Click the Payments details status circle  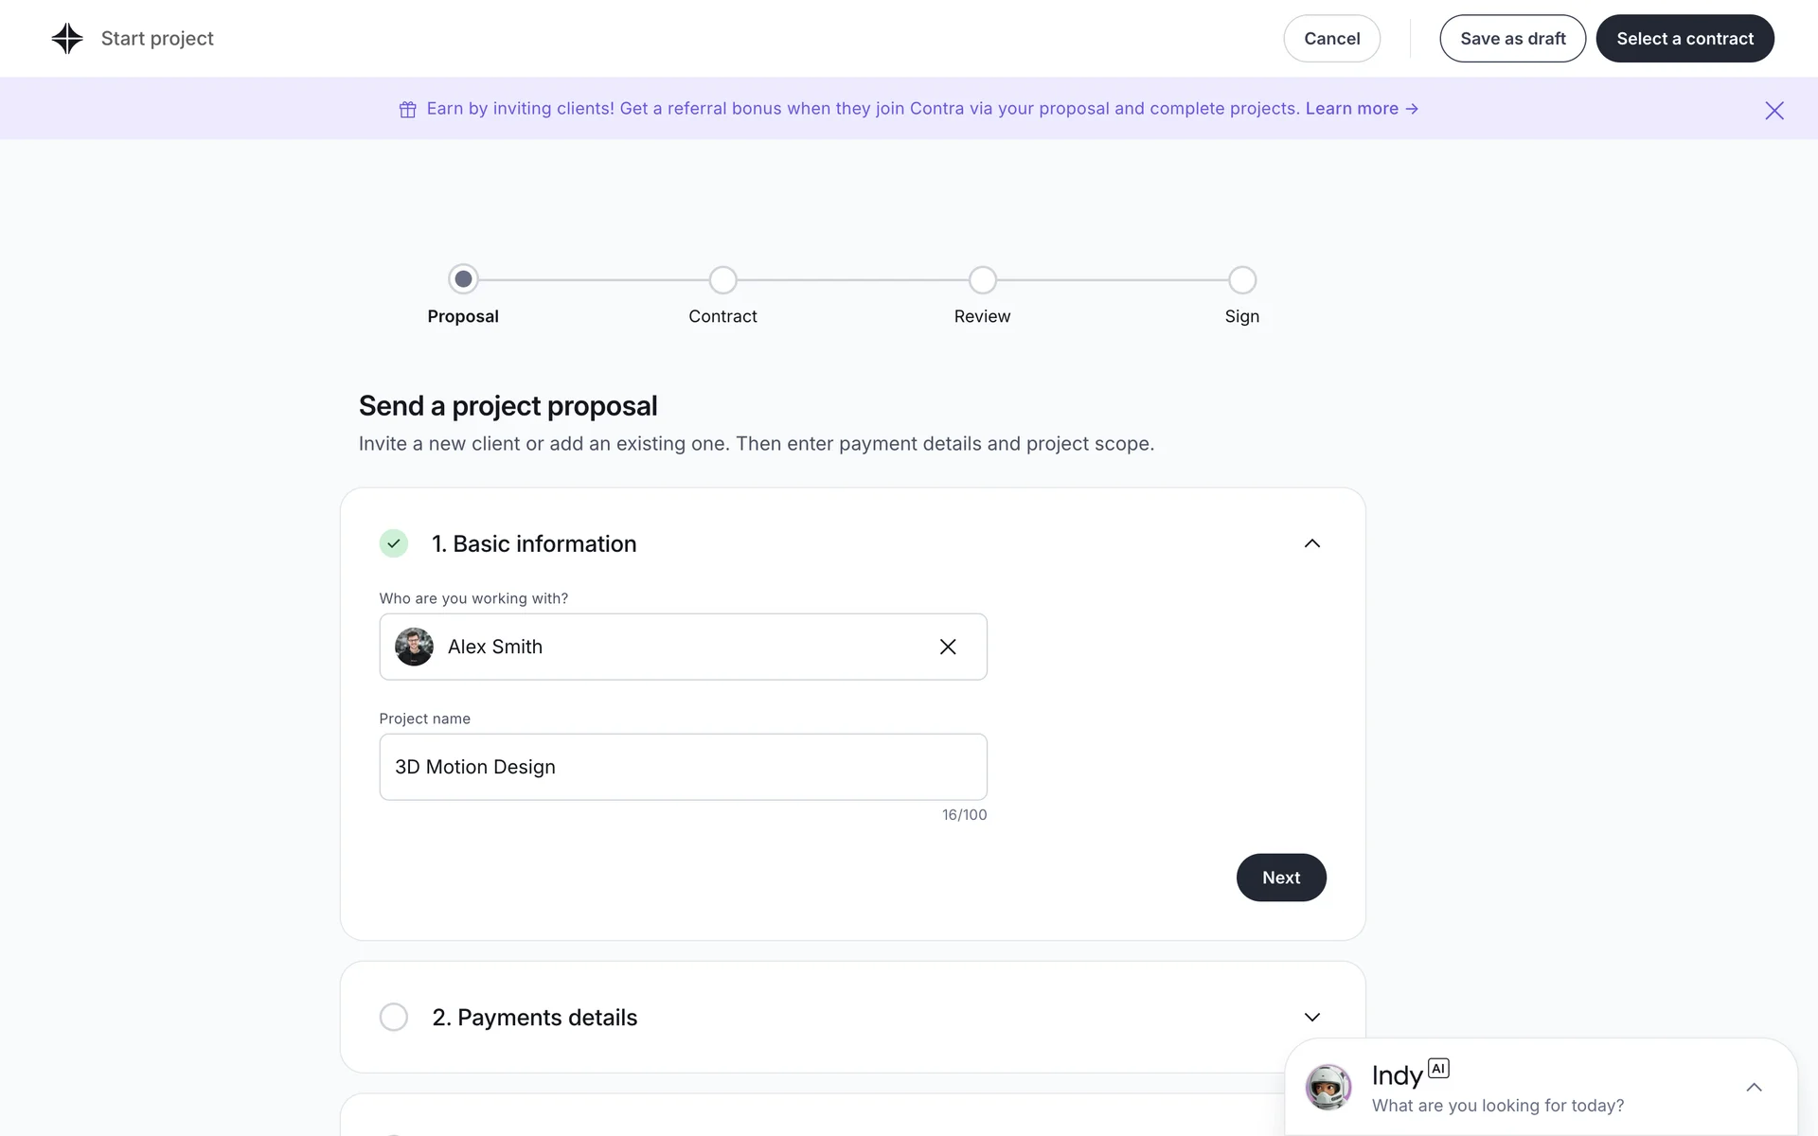[394, 1017]
